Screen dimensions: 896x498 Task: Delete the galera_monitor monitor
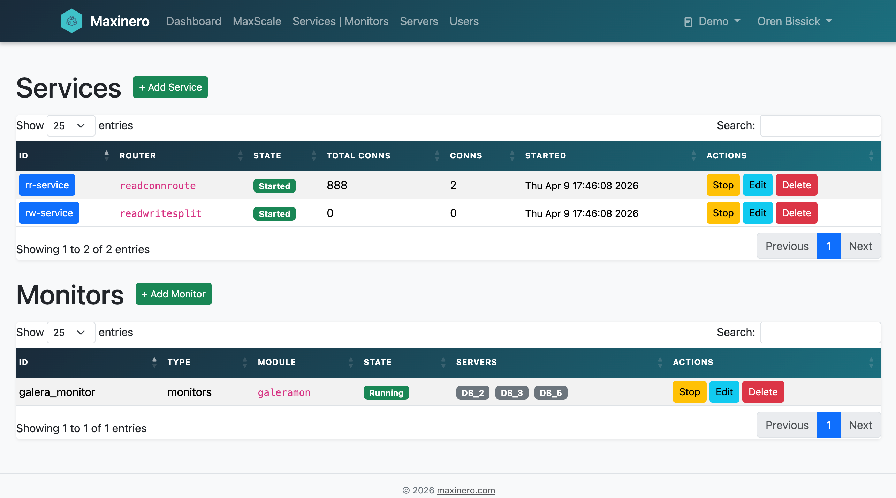(x=762, y=392)
